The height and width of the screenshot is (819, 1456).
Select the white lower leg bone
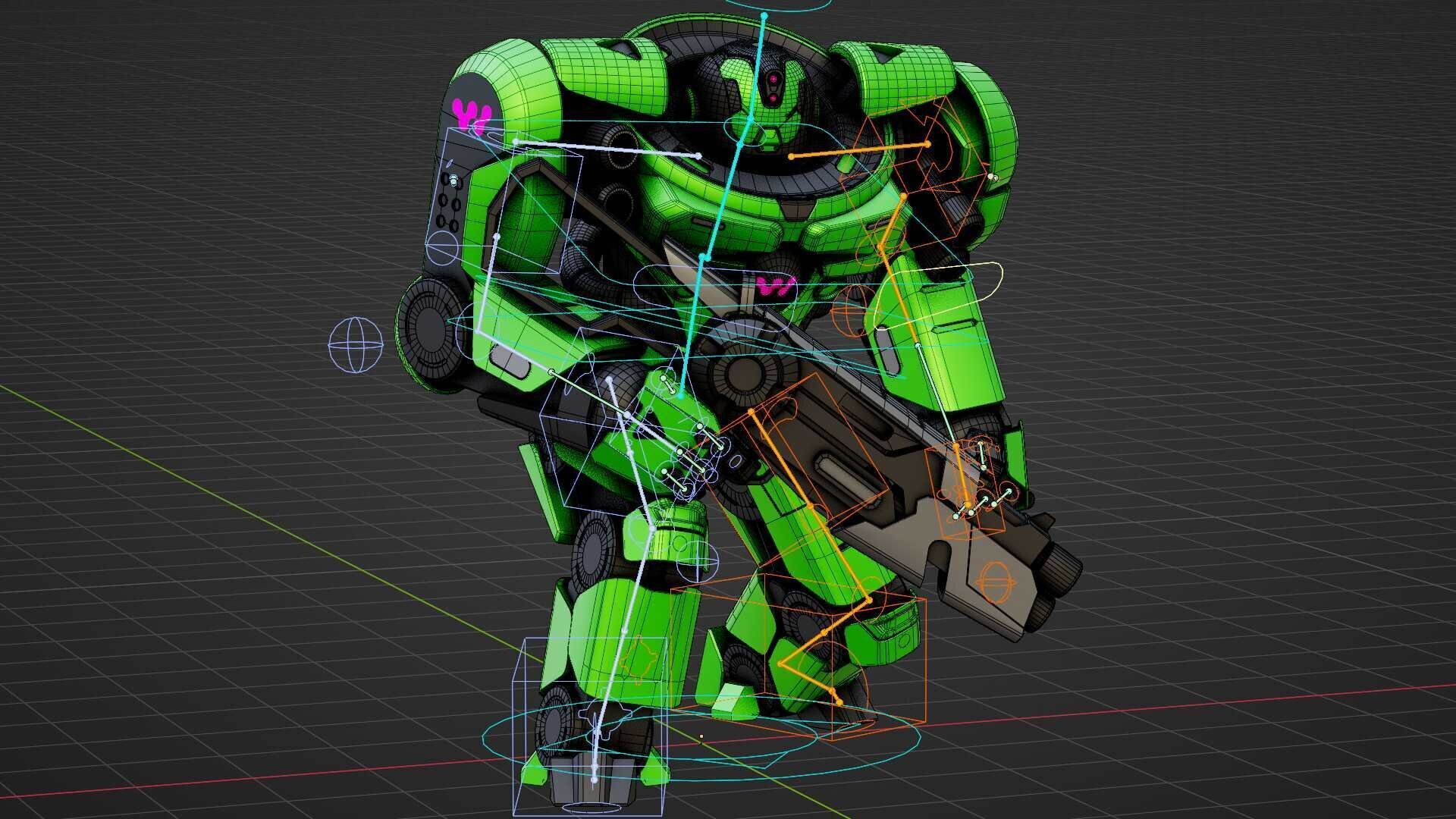pos(625,631)
